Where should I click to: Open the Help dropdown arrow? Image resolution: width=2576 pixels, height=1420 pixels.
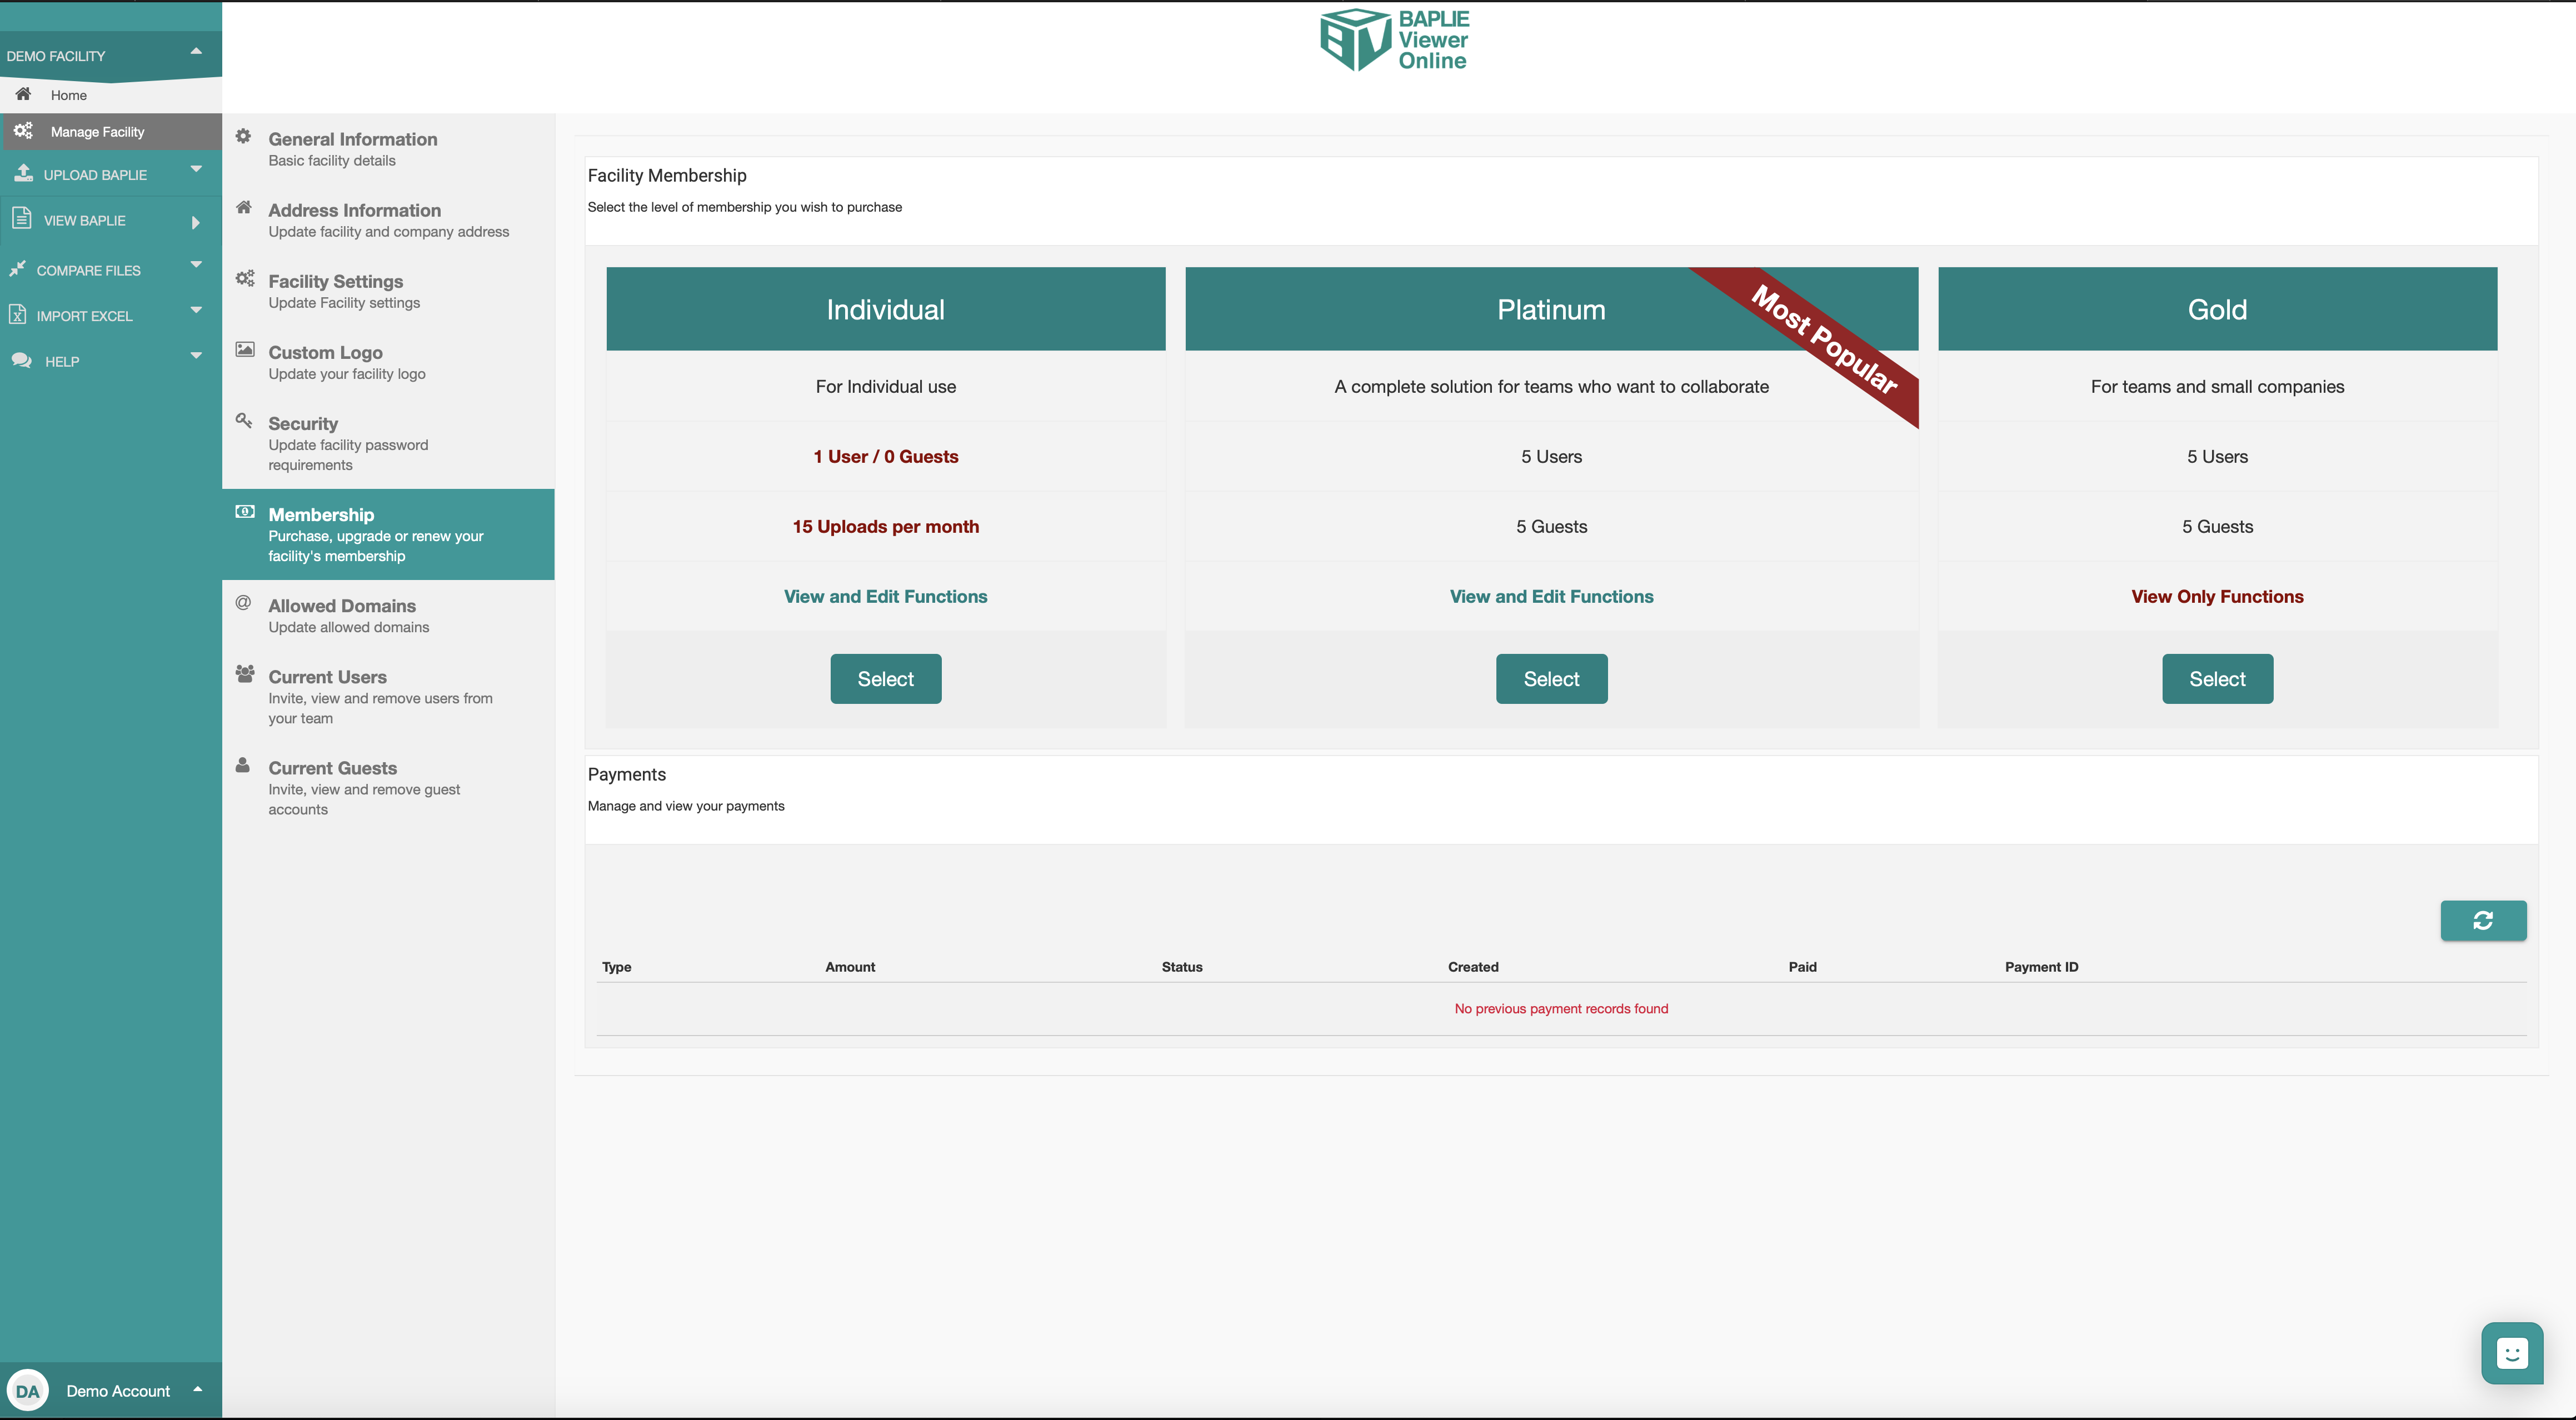click(x=196, y=356)
